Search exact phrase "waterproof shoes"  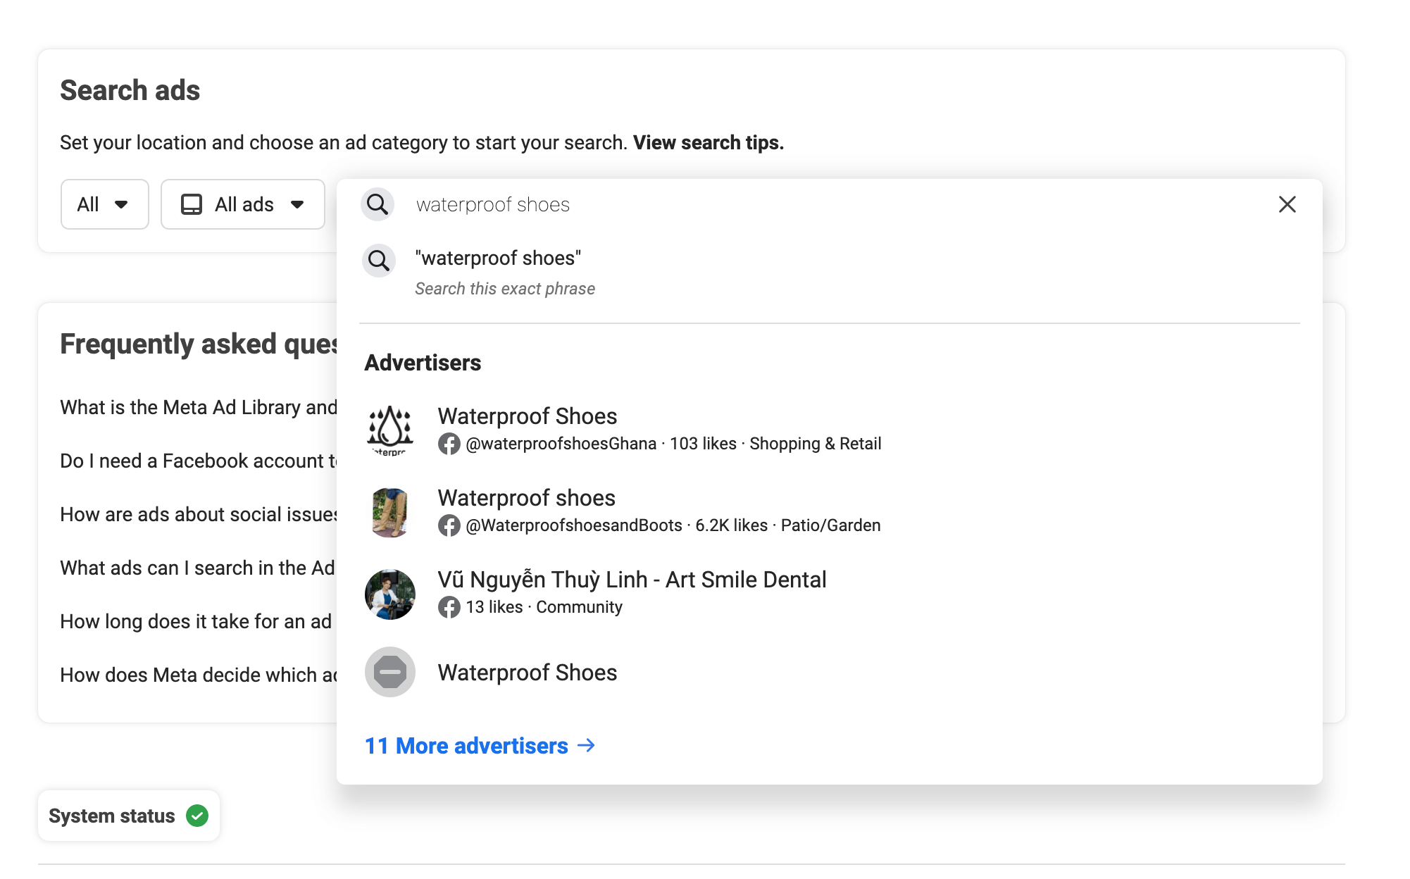pyautogui.click(x=830, y=273)
